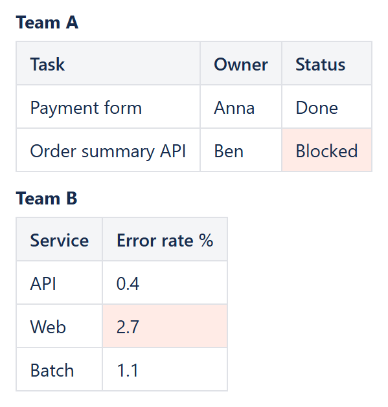Select the Payment form cell
This screenshot has width=388, height=407.
tap(108, 107)
